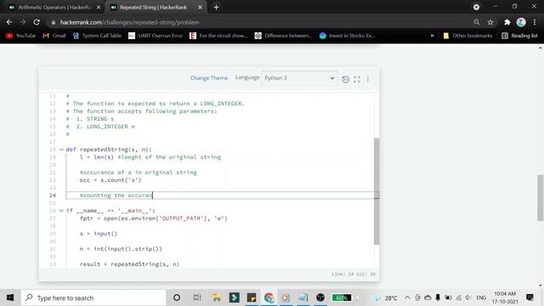The height and width of the screenshot is (306, 544).
Task: Open the YouTube bookmark
Action: click(20, 36)
